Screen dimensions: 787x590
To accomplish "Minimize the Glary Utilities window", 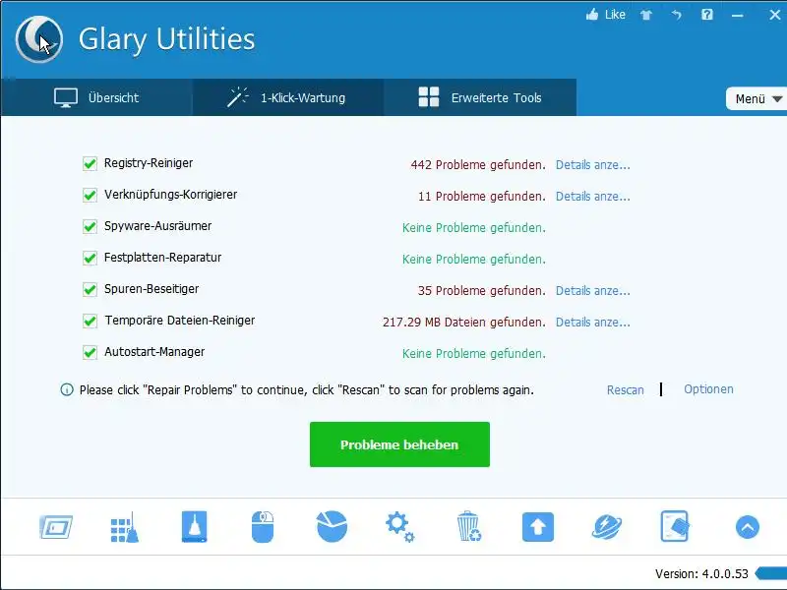I will [x=737, y=16].
